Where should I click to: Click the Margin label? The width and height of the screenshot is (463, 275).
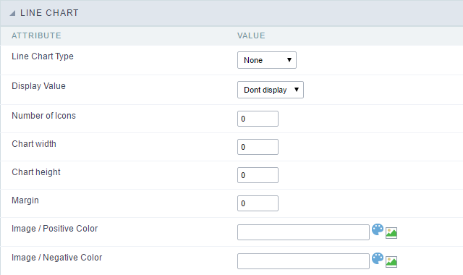point(25,200)
